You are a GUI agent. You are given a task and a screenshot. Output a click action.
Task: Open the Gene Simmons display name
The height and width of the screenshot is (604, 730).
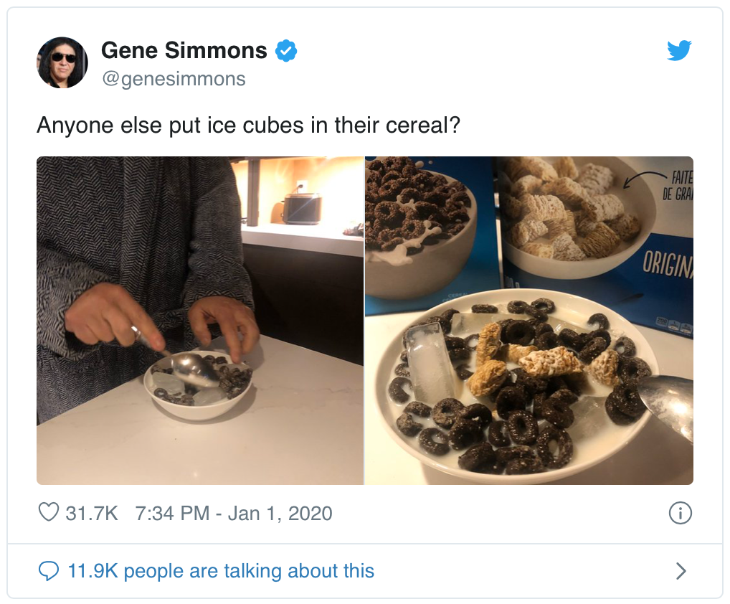tap(184, 50)
